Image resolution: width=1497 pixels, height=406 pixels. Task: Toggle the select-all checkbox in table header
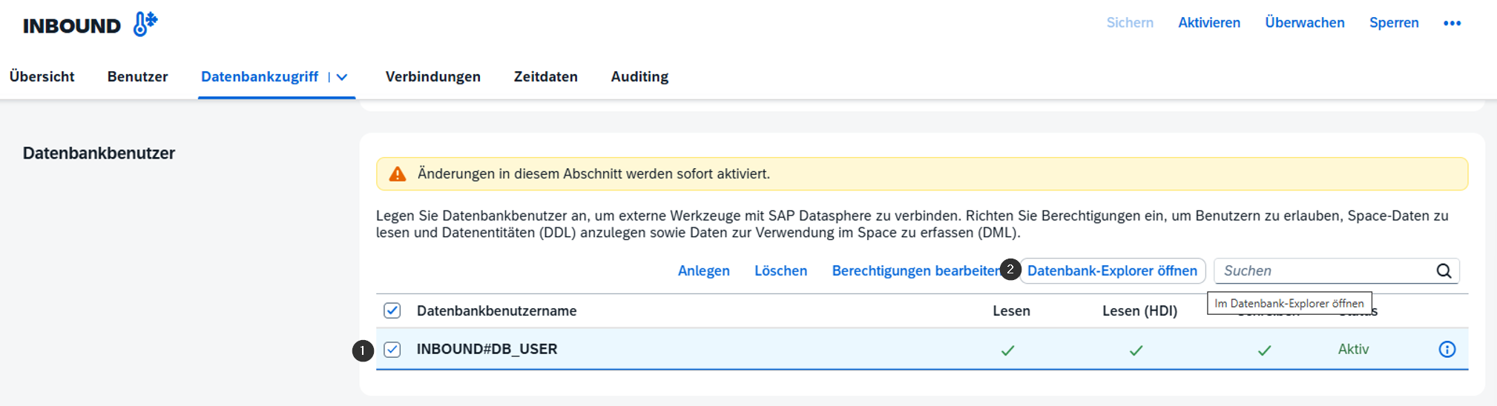point(392,310)
